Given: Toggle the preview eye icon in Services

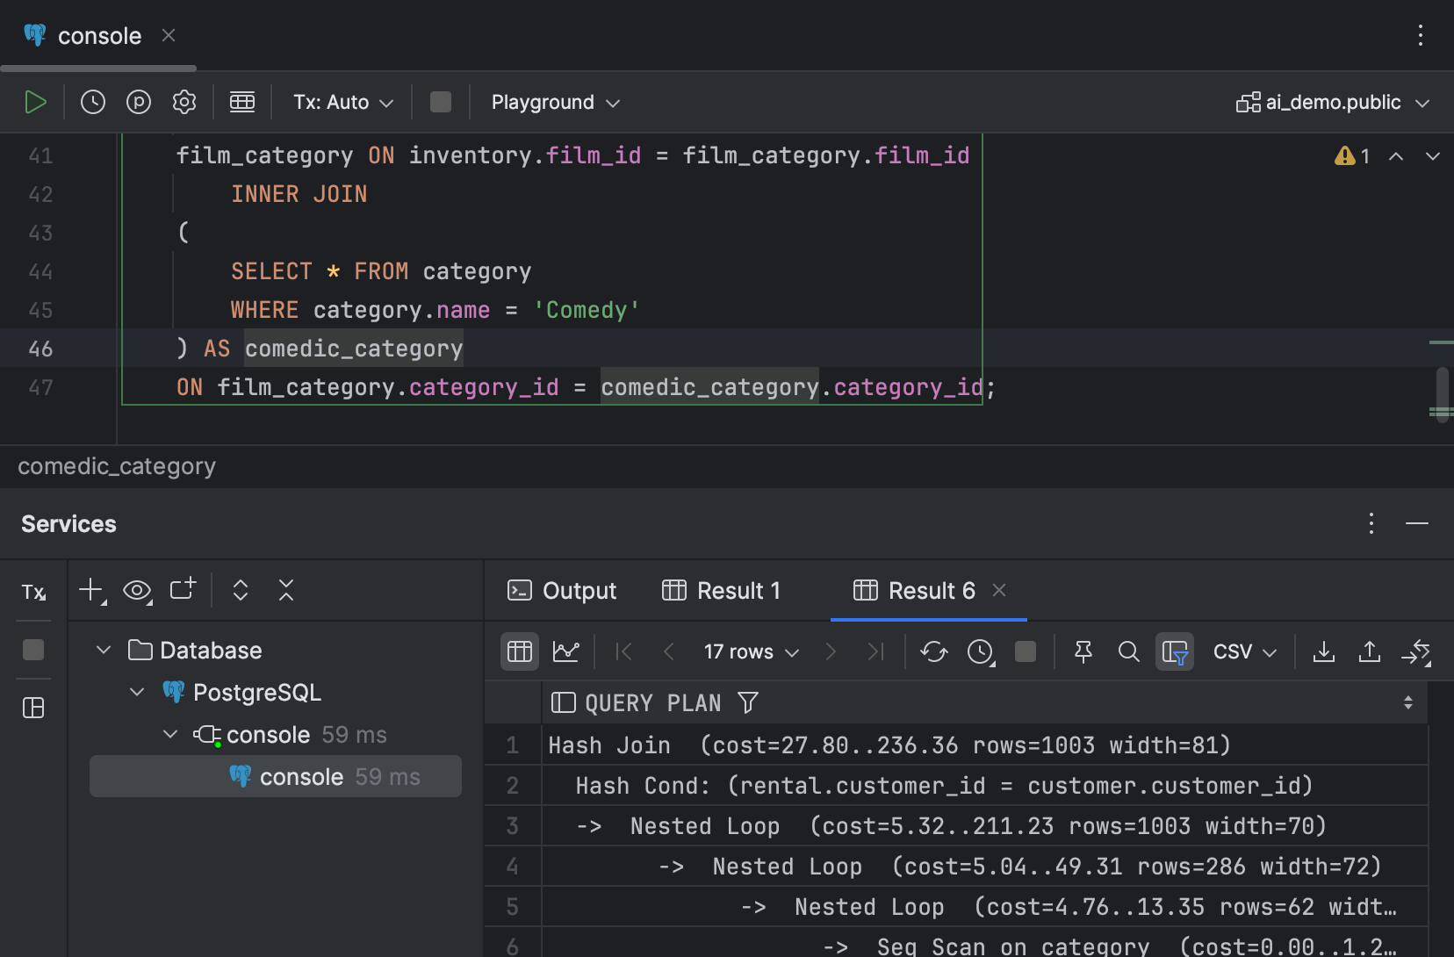Looking at the screenshot, I should click(137, 590).
